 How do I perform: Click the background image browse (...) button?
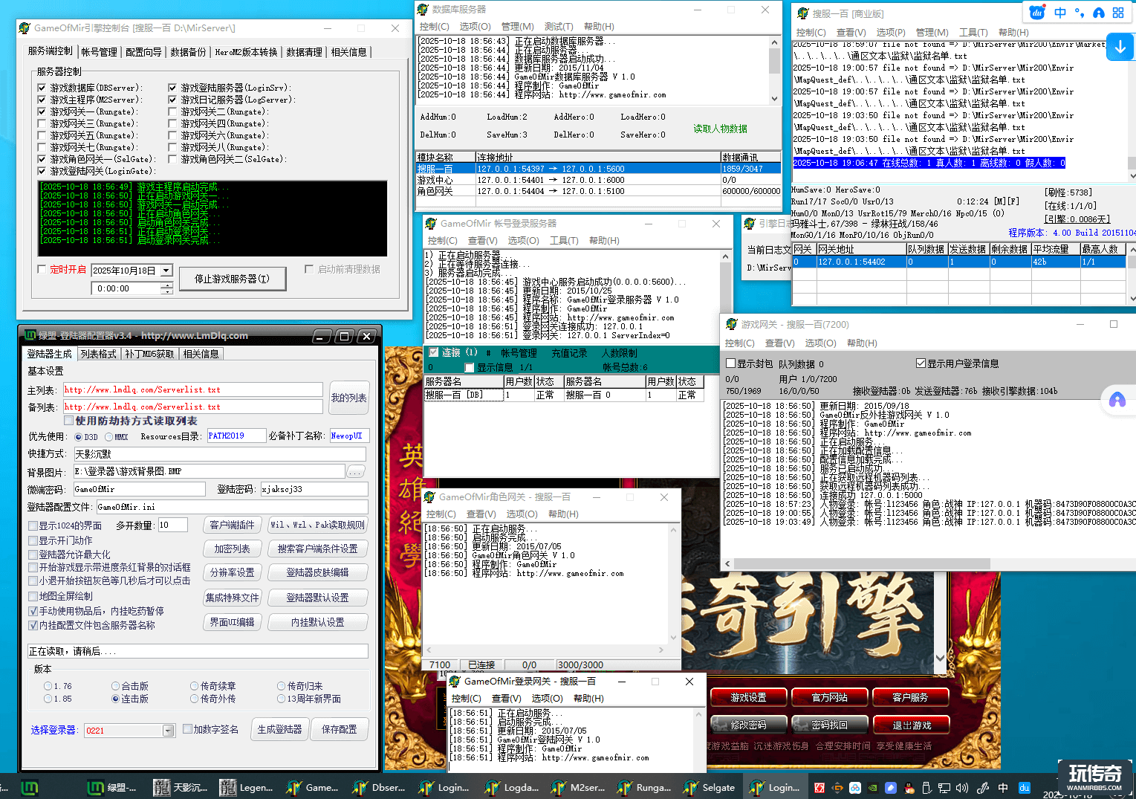tap(356, 471)
